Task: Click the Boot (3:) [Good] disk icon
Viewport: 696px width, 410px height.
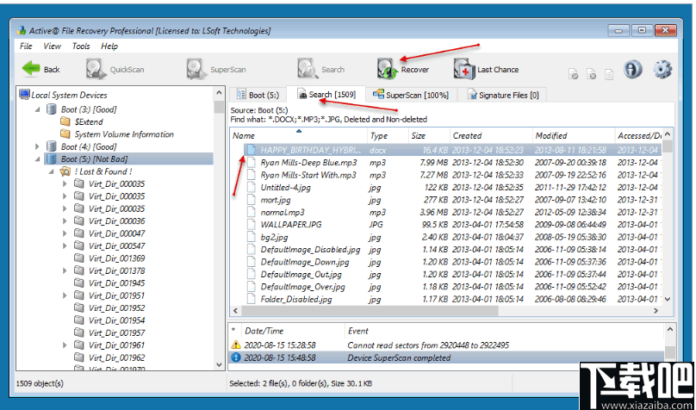Action: coord(52,109)
